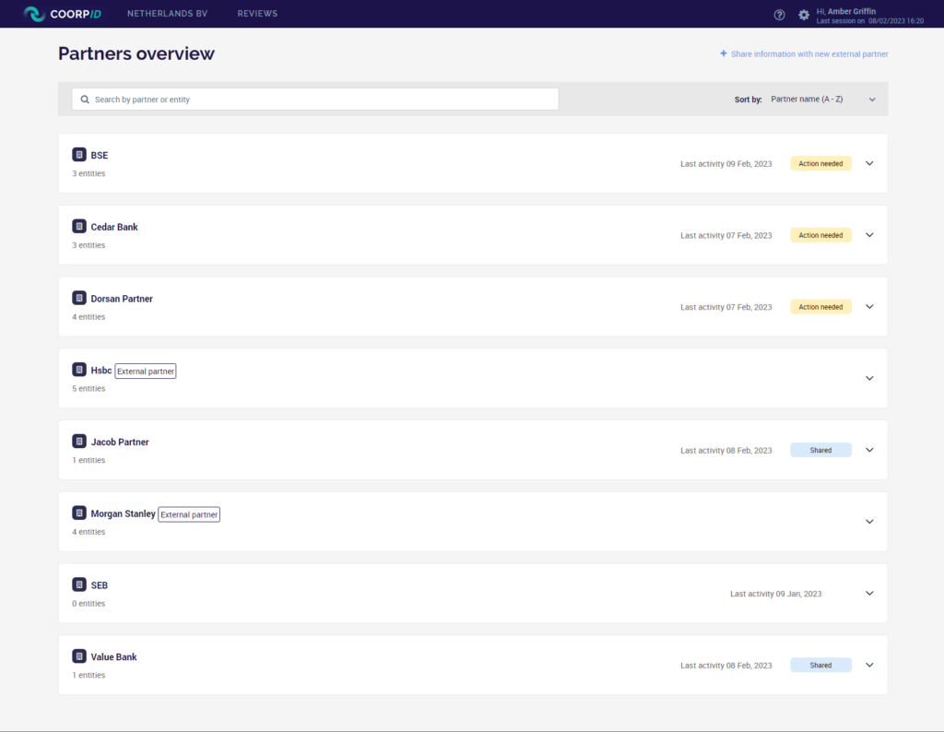Click the 'Sort by:' label
Image resolution: width=944 pixels, height=732 pixels.
tap(748, 100)
